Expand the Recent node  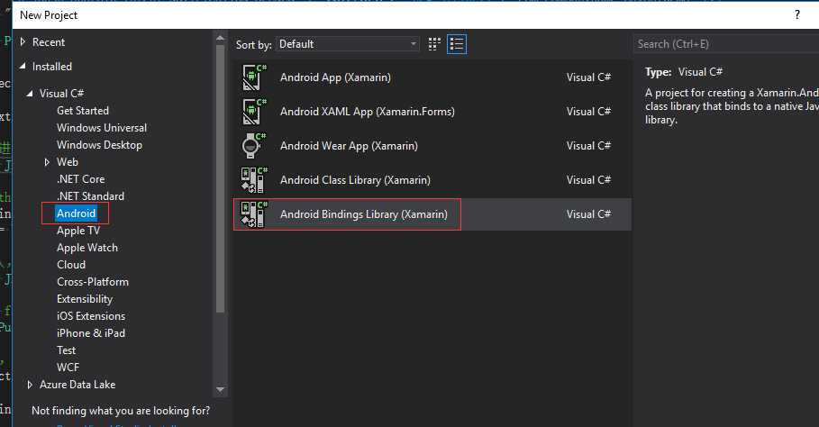(x=23, y=41)
